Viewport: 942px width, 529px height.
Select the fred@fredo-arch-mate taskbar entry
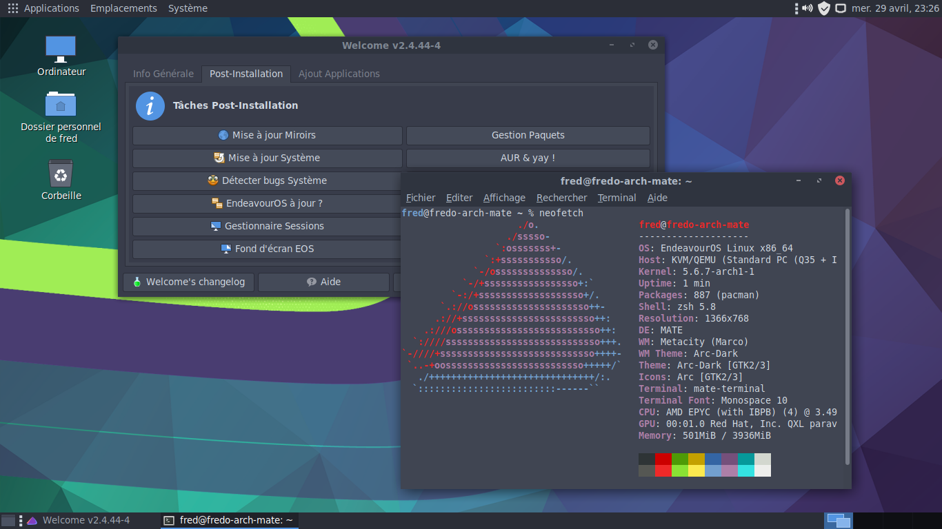pos(230,520)
